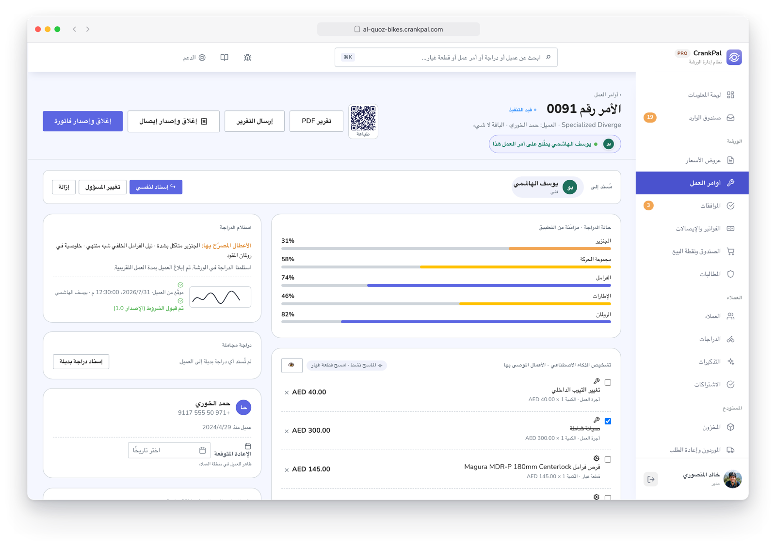Click إغلاق وإصدار فاتورة button
Viewport: 776px width, 548px height.
coord(82,121)
